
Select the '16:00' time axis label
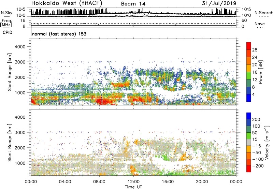(x=168, y=182)
